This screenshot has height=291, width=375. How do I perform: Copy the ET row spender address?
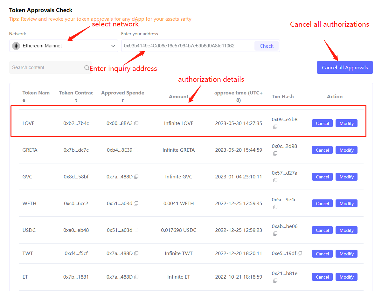click(136, 277)
